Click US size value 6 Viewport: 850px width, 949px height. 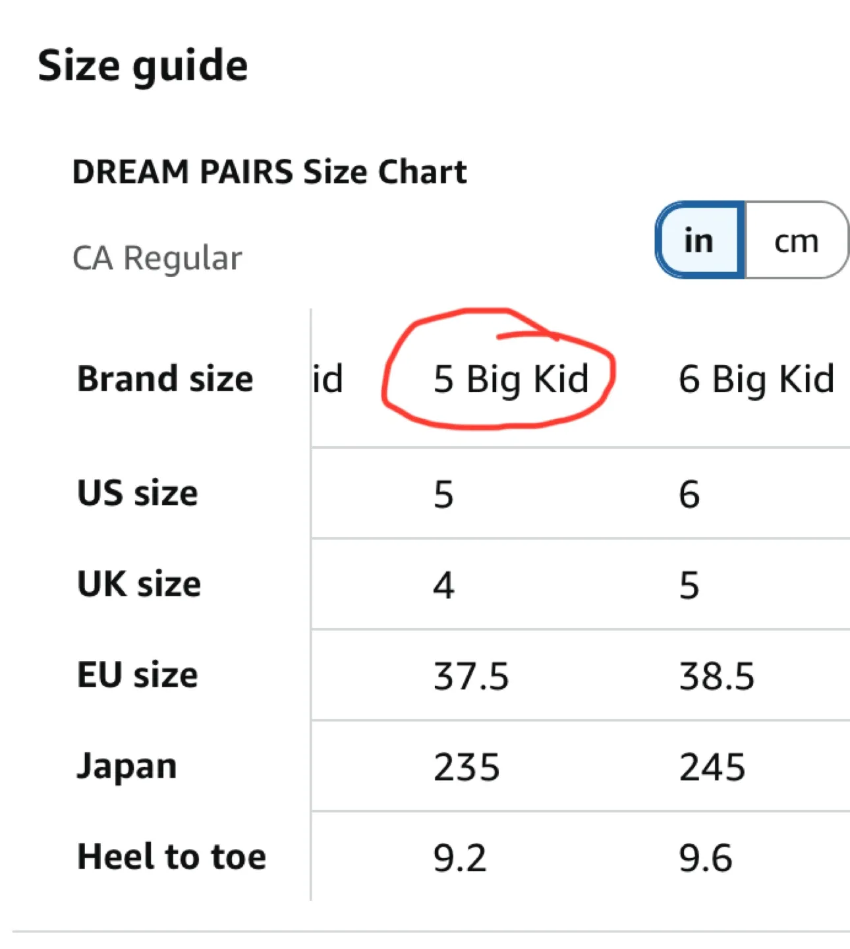tap(689, 493)
